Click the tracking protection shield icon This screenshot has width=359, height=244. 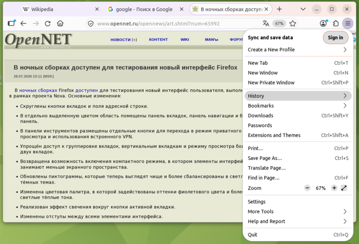pos(91,24)
